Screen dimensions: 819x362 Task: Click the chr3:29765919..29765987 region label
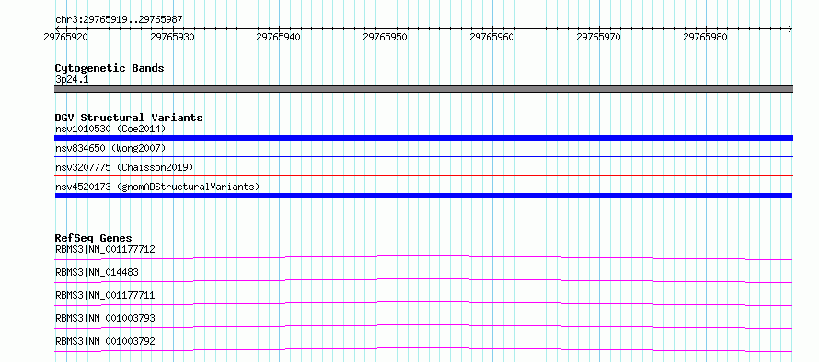tap(119, 20)
